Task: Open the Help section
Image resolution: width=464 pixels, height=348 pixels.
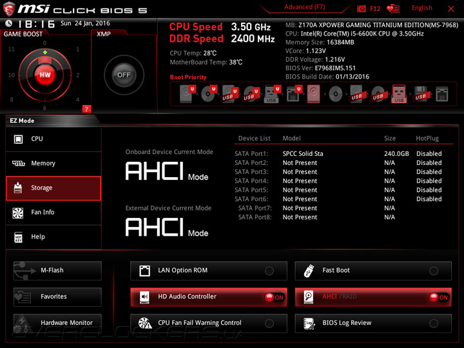Action: click(53, 237)
